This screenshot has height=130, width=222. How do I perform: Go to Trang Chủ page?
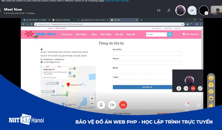pos(66,34)
